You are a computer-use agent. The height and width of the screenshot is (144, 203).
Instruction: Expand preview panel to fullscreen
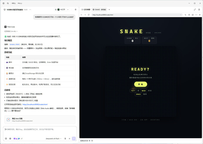point(195,10)
